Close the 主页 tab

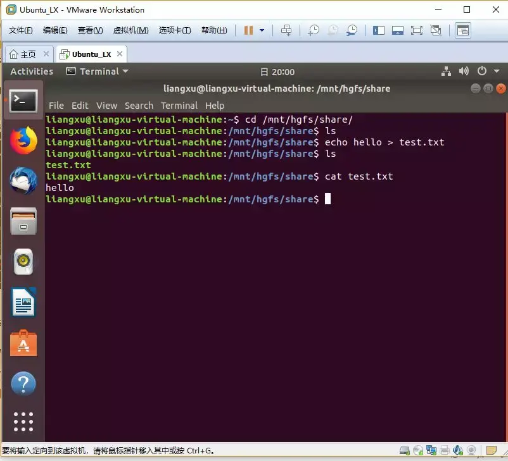[46, 54]
